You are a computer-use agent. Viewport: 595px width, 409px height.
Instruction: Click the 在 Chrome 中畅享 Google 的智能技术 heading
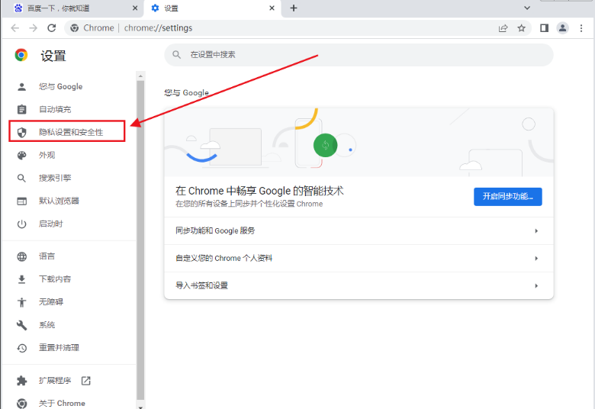(259, 191)
